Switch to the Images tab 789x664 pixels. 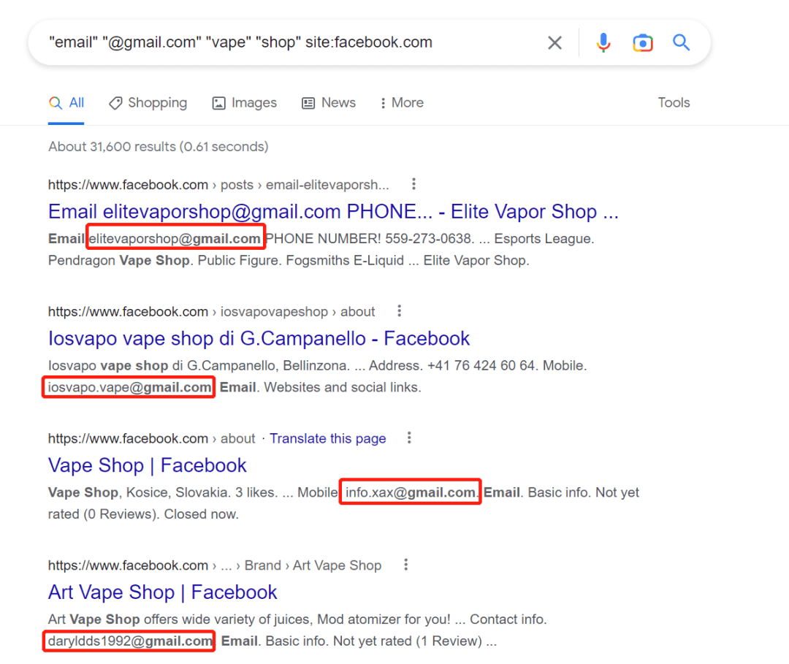point(244,103)
